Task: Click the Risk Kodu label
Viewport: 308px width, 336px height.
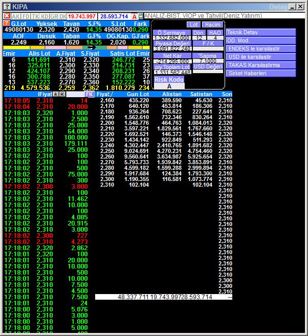Action: 169,79
